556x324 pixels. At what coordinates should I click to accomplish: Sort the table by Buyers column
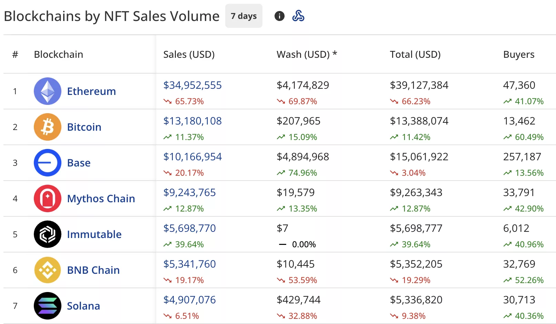click(518, 54)
